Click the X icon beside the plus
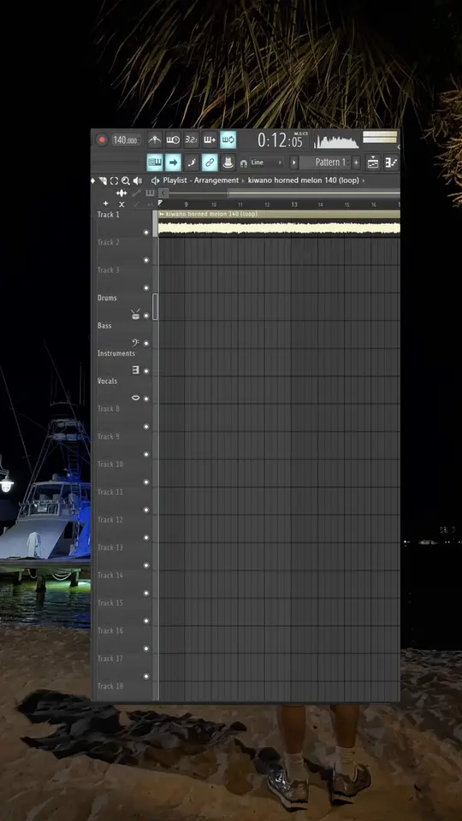 click(121, 204)
